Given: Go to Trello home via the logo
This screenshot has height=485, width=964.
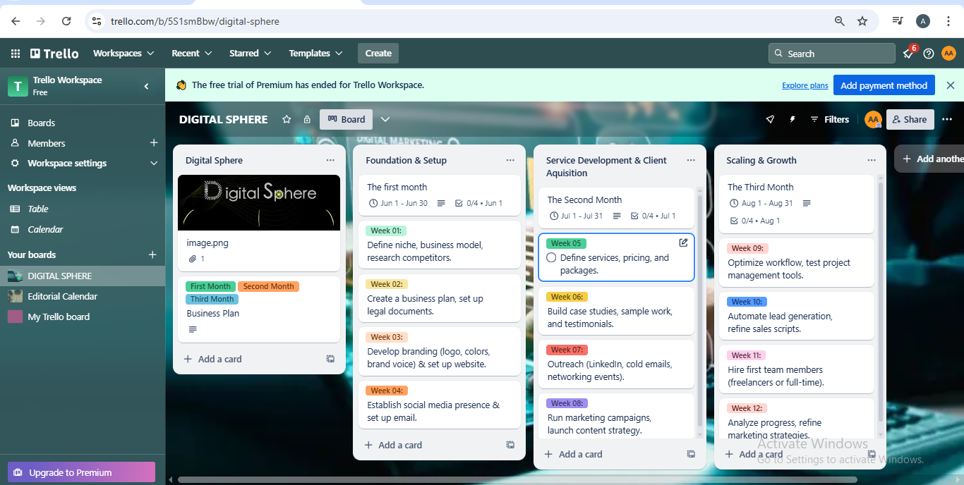Looking at the screenshot, I should tap(54, 54).
